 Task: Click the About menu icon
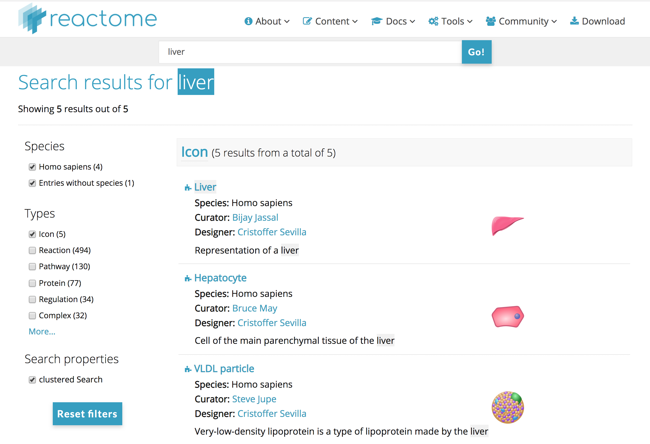pos(246,21)
